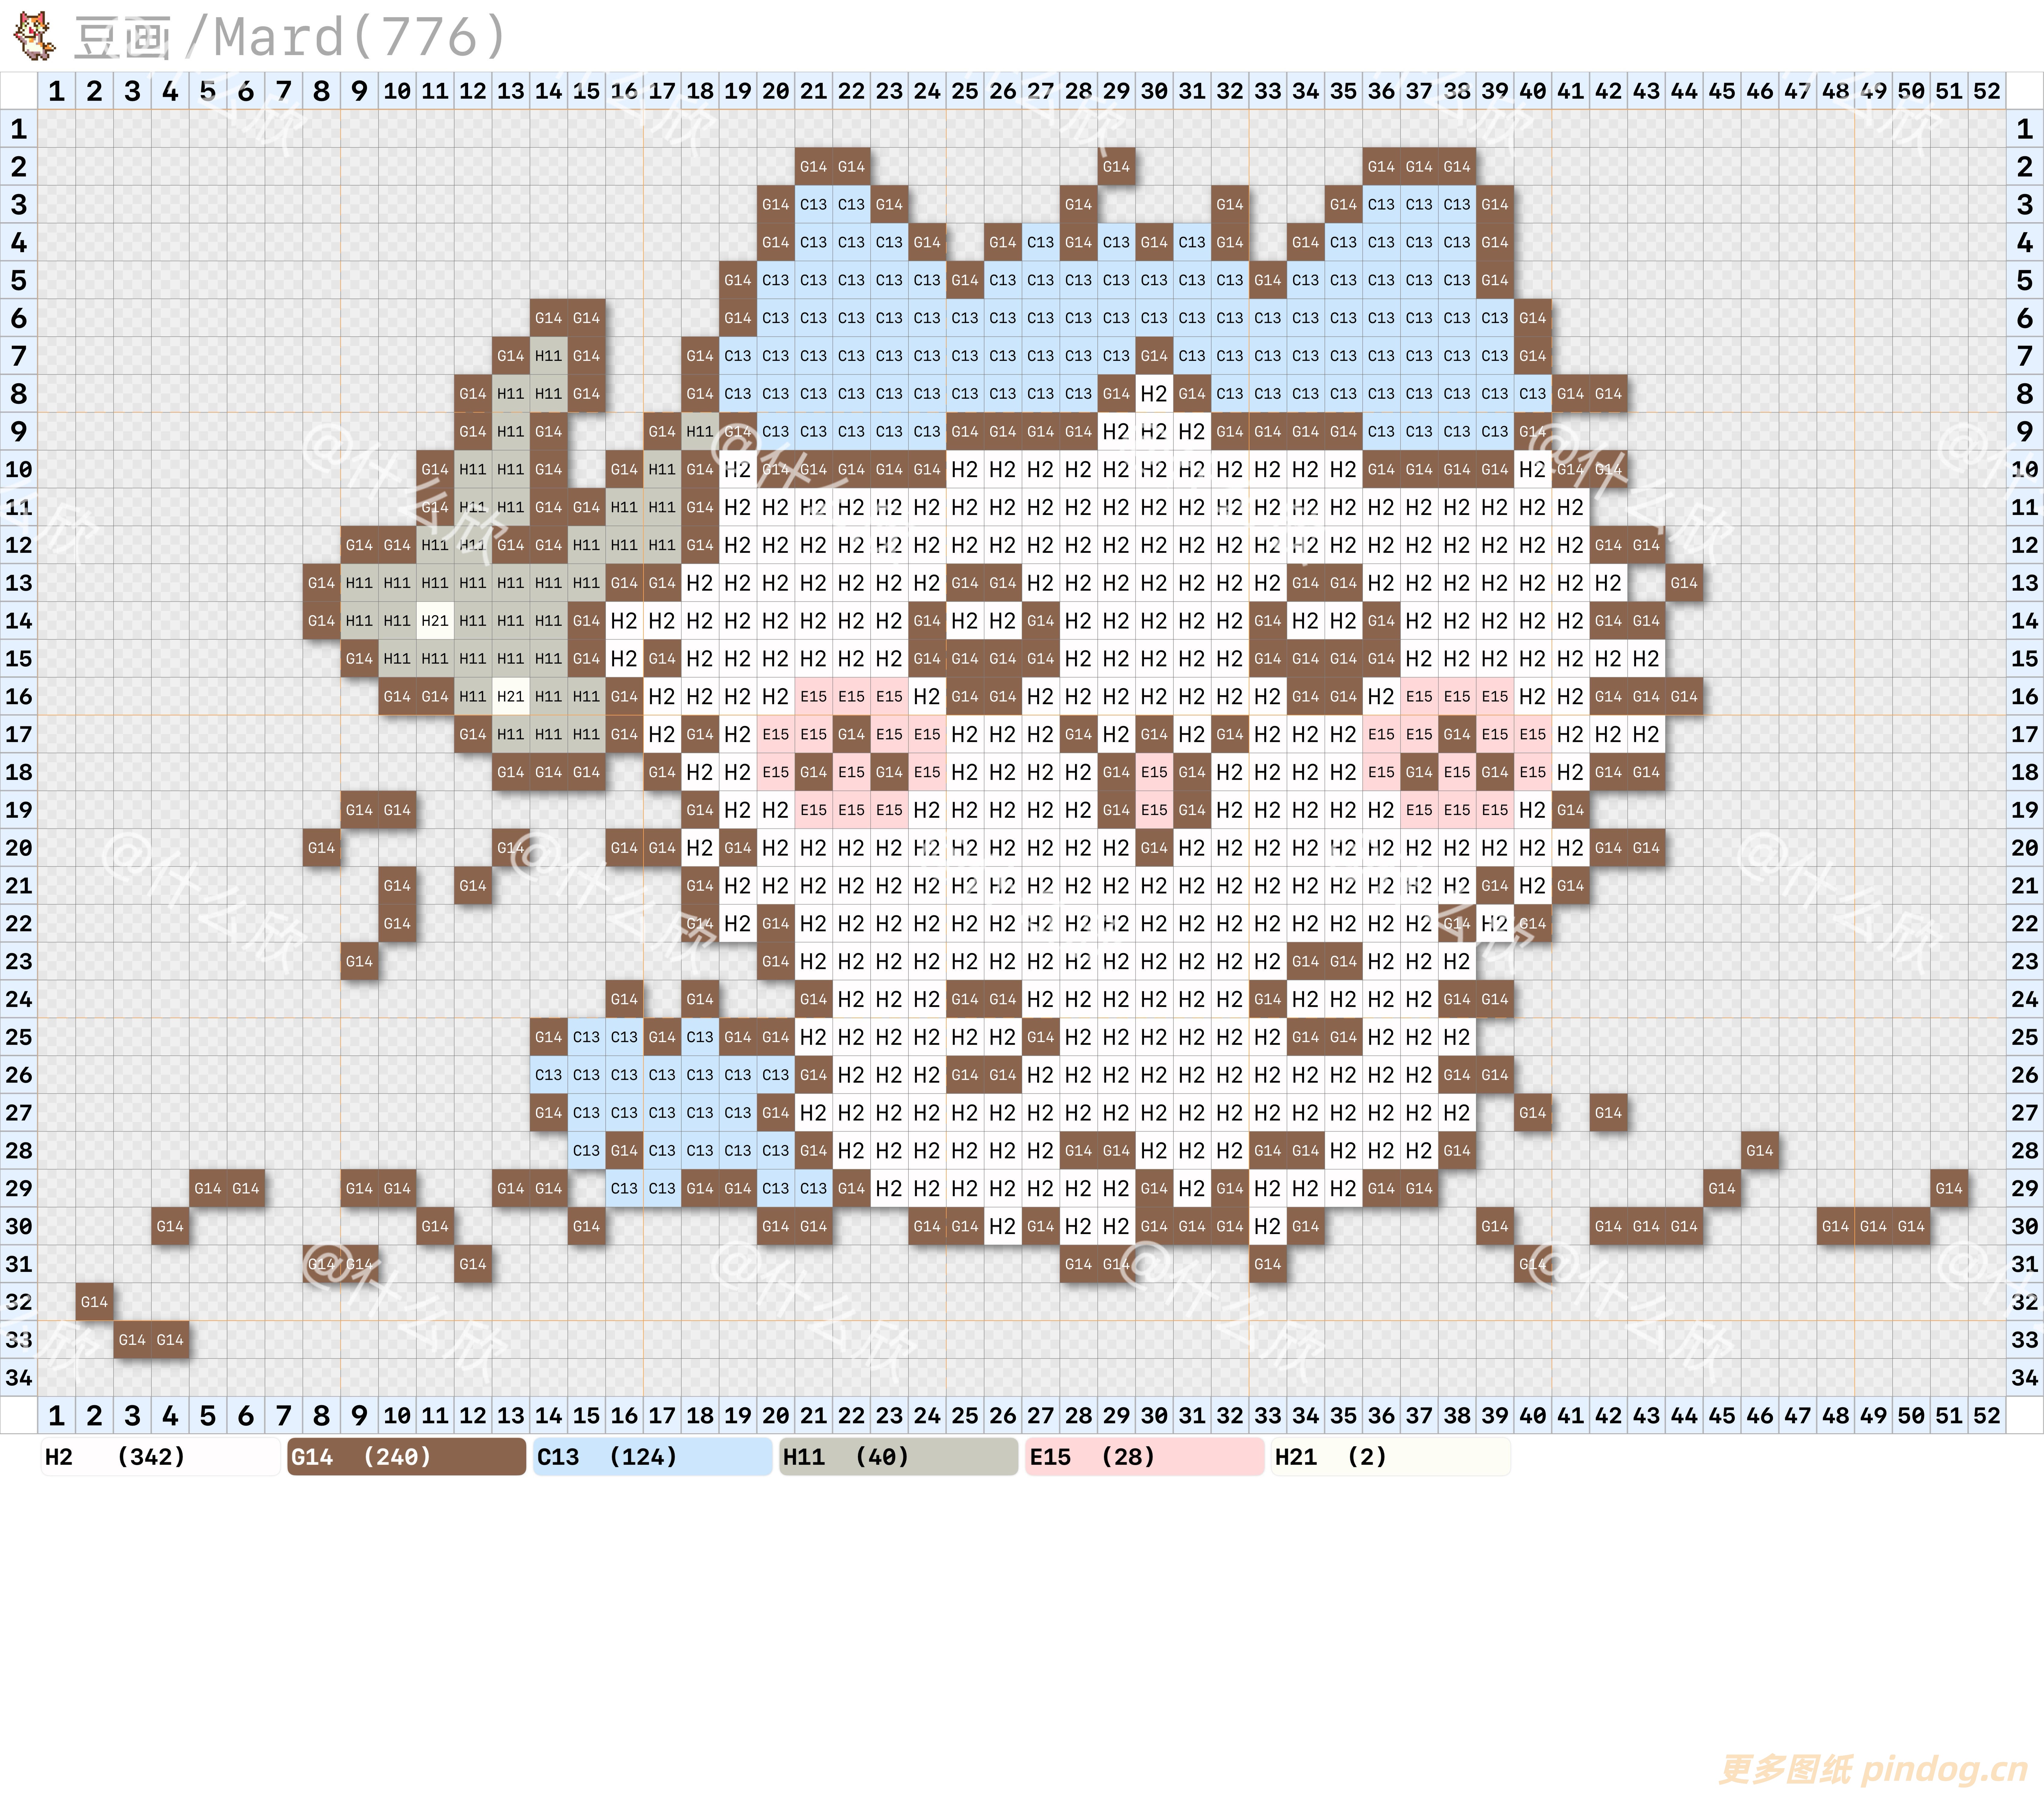Image resolution: width=2044 pixels, height=1793 pixels.
Task: Click the E15 cell at row 18, column 30
Action: pyautogui.click(x=1154, y=772)
